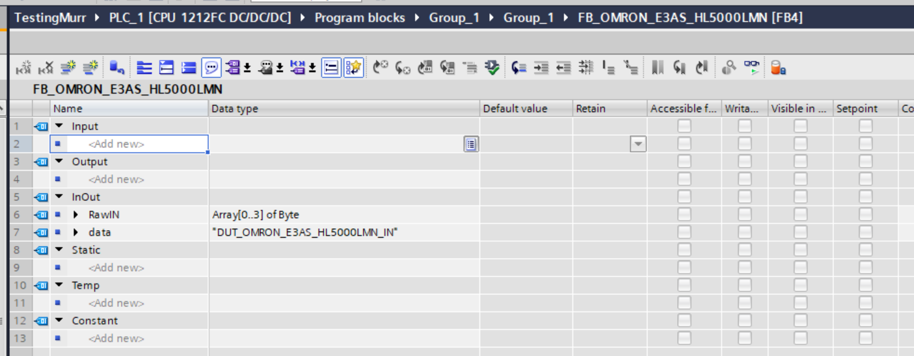Viewport: 914px width, 356px height.
Task: Click Add new under the Temp section
Action: pyautogui.click(x=116, y=303)
